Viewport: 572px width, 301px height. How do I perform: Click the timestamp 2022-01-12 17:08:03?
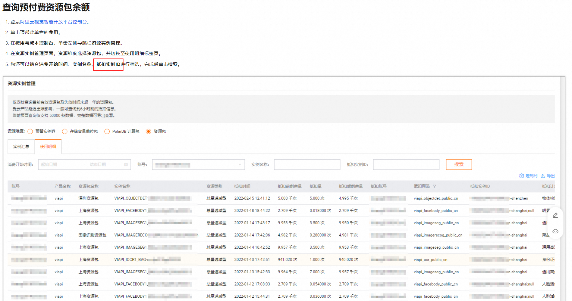pyautogui.click(x=252, y=284)
